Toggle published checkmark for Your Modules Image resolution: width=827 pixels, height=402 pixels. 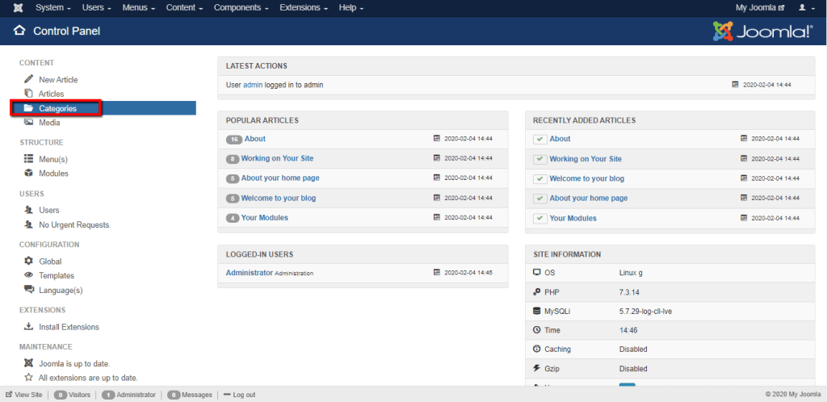pos(539,218)
